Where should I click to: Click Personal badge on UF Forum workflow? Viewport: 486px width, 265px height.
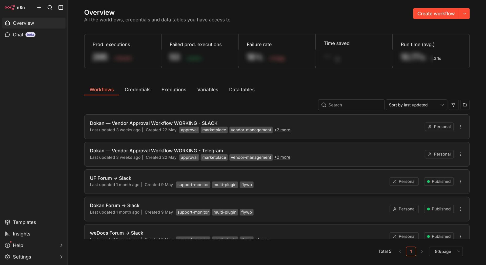(404, 181)
